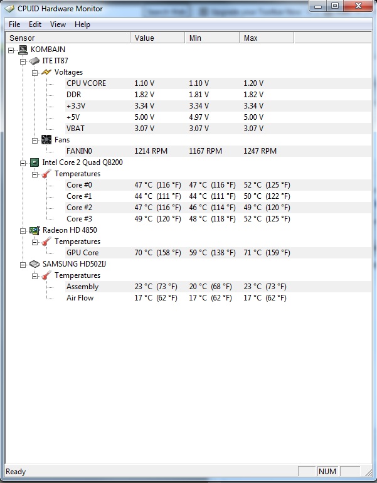377x483 pixels.
Task: Click the Max column header
Action: click(x=267, y=38)
